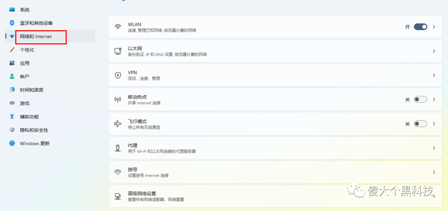Screen dimensions: 448x211
Task: Click the 应用 apps grid icon
Action: tap(12, 63)
